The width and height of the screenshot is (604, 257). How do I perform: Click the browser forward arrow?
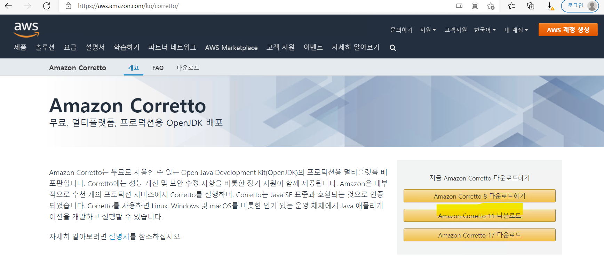click(27, 6)
